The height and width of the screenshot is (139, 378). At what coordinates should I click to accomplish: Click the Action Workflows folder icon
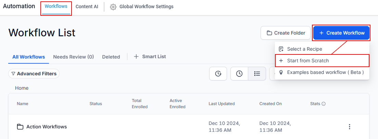click(x=20, y=127)
